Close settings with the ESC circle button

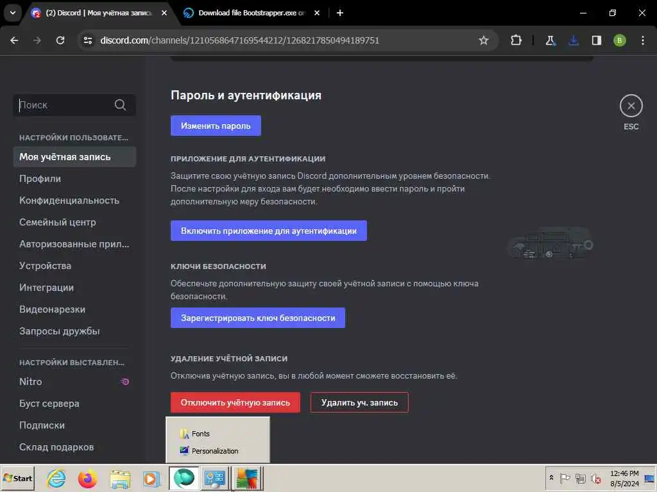click(631, 106)
